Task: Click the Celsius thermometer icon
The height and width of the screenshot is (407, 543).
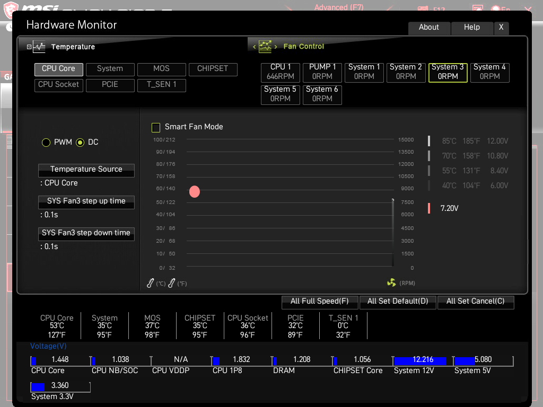Action: coord(150,283)
